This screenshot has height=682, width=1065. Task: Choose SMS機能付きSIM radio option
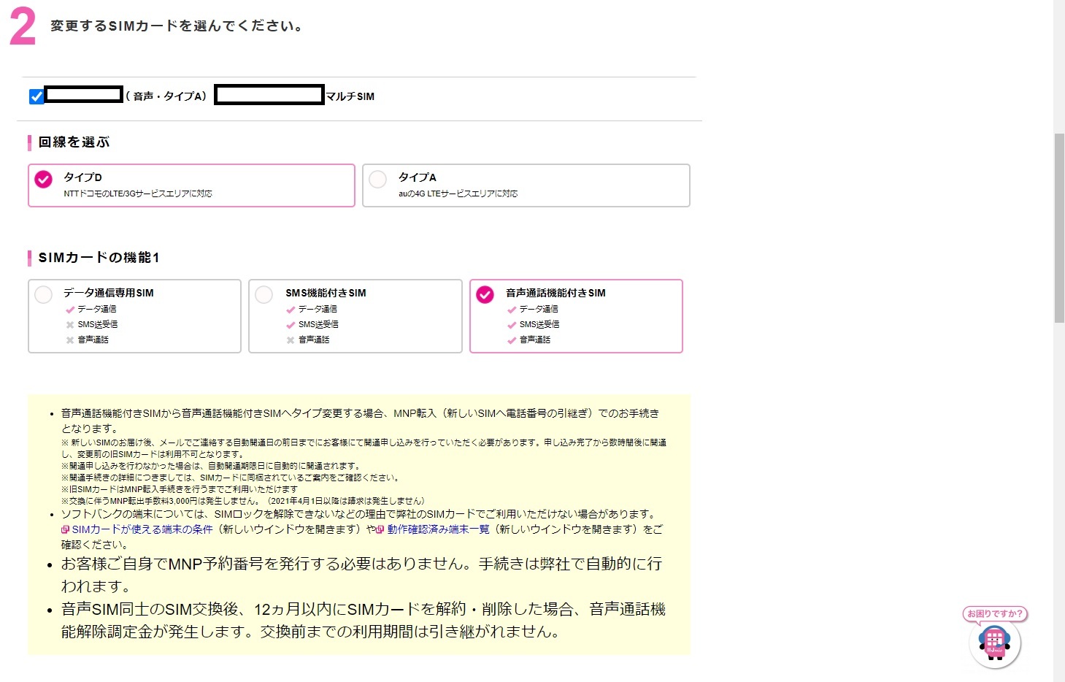264,294
